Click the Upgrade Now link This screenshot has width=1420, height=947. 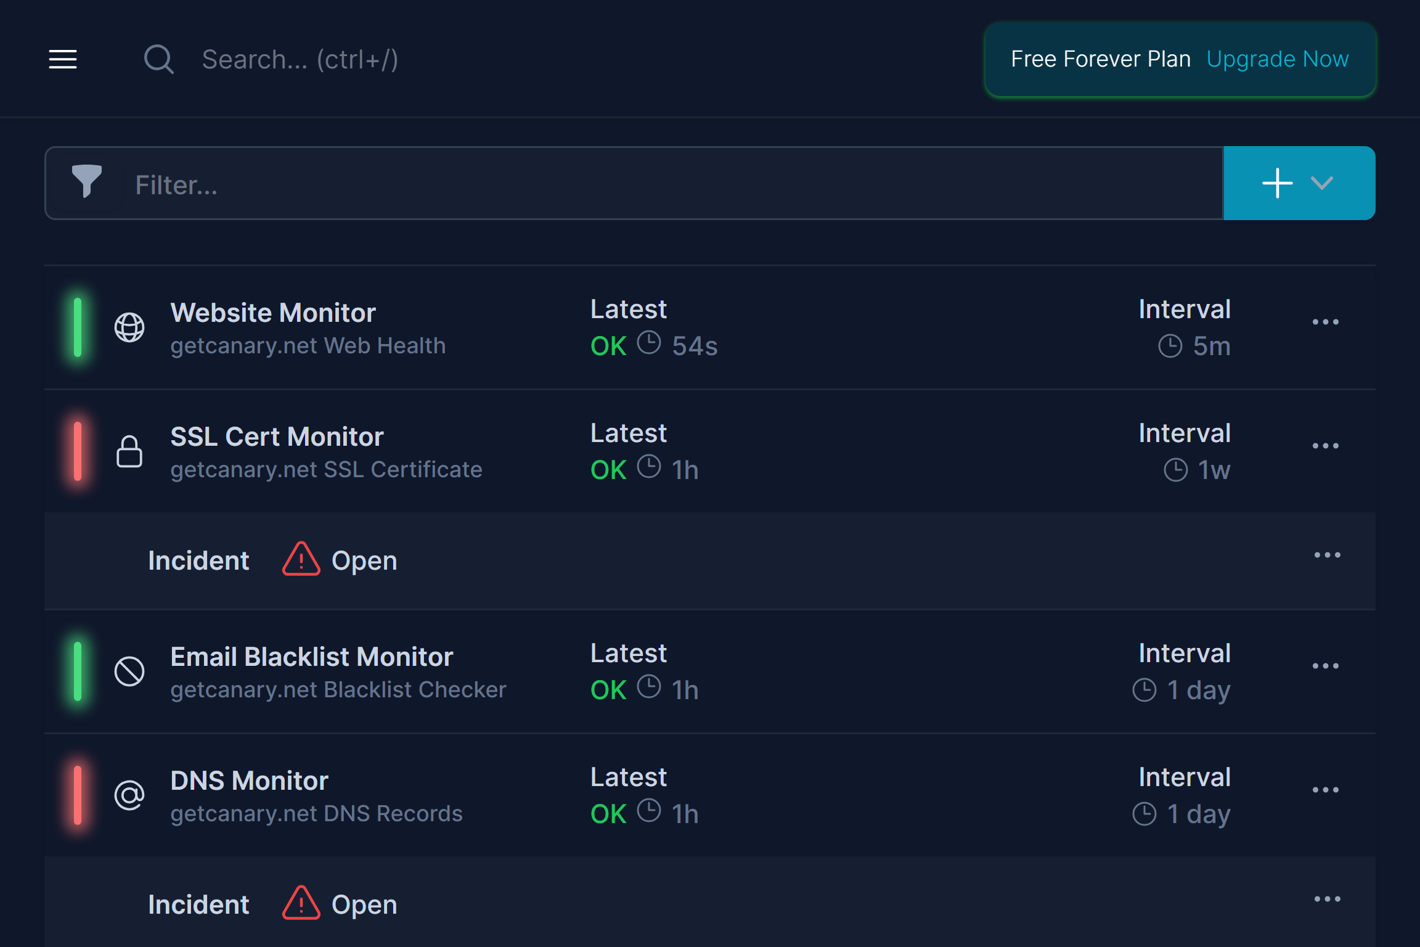coord(1277,59)
